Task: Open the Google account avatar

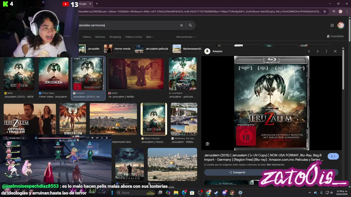Action: [x=341, y=25]
